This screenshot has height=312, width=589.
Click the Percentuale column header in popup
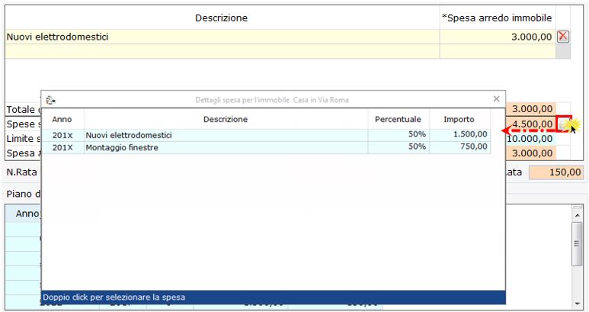398,119
